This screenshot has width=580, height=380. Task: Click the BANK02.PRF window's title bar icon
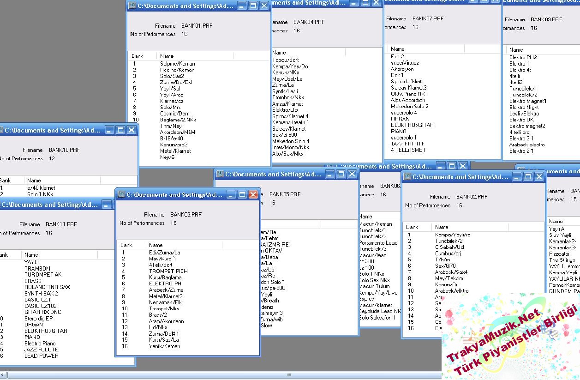[x=407, y=177]
